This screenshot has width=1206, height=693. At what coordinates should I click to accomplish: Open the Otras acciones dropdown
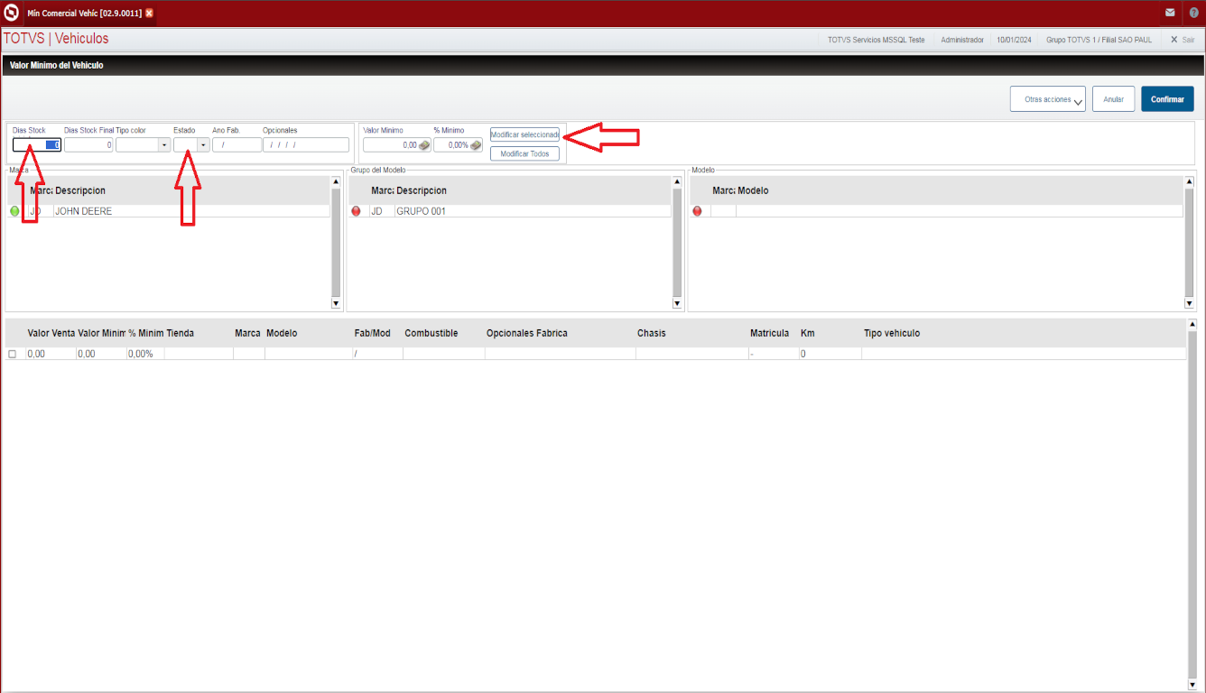pyautogui.click(x=1048, y=99)
